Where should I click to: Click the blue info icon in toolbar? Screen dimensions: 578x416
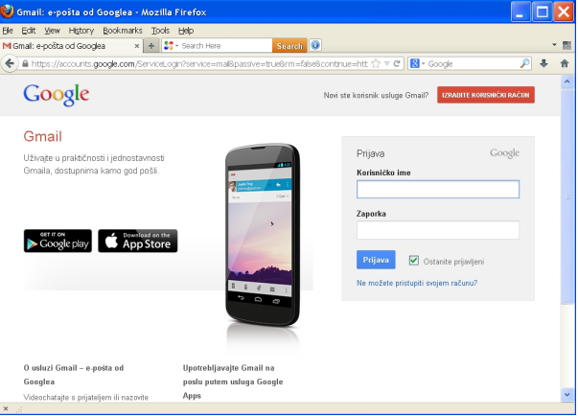tap(314, 45)
